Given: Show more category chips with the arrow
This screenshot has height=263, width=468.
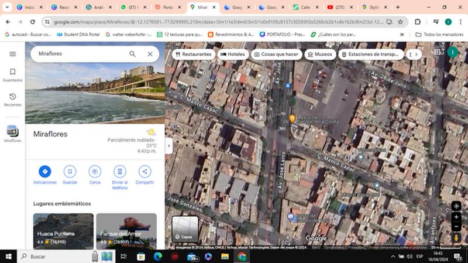Looking at the screenshot, I should 416,54.
